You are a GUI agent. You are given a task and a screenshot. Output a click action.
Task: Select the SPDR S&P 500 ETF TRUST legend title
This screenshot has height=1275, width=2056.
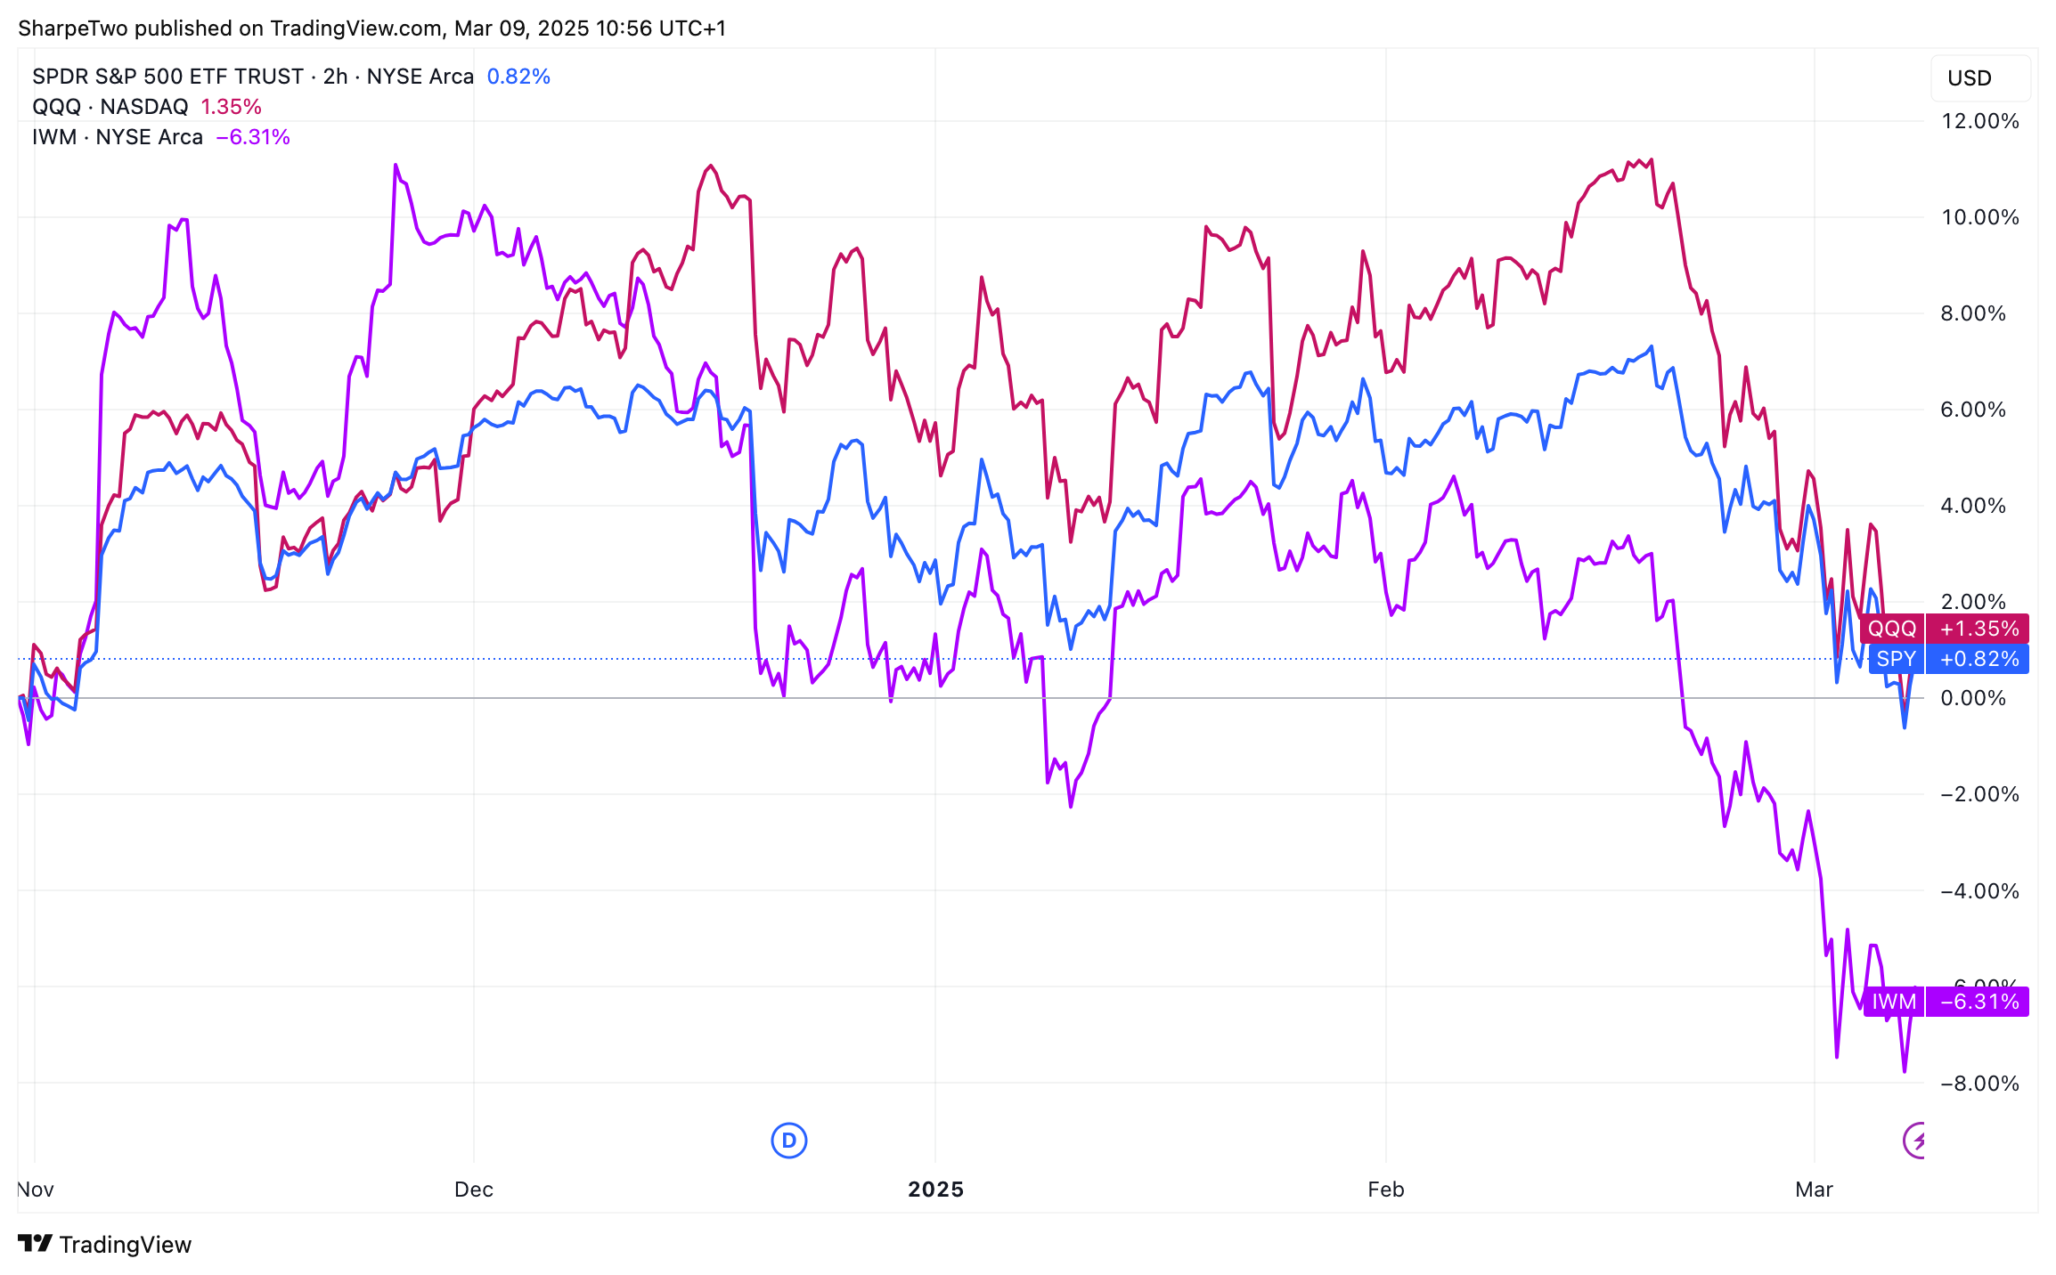pos(252,77)
